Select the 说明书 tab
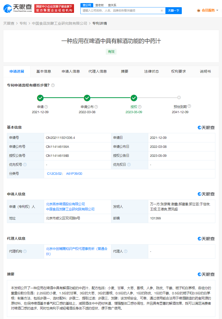Viewport: 222px width, 319px height. point(205,72)
